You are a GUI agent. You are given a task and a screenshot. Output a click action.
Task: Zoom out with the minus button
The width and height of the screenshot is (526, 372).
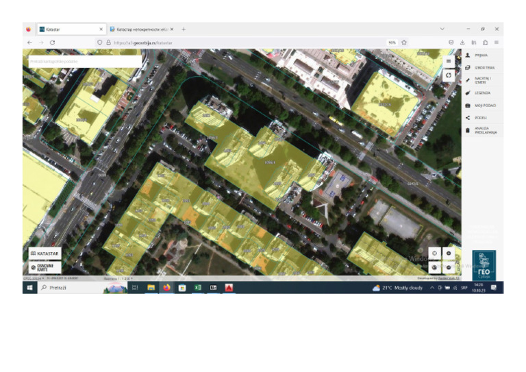(449, 267)
